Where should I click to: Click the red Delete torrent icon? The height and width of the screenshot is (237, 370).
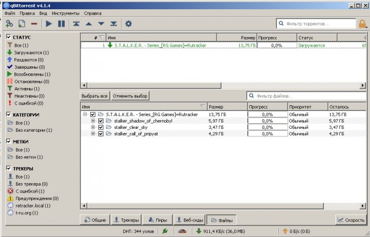(34, 24)
